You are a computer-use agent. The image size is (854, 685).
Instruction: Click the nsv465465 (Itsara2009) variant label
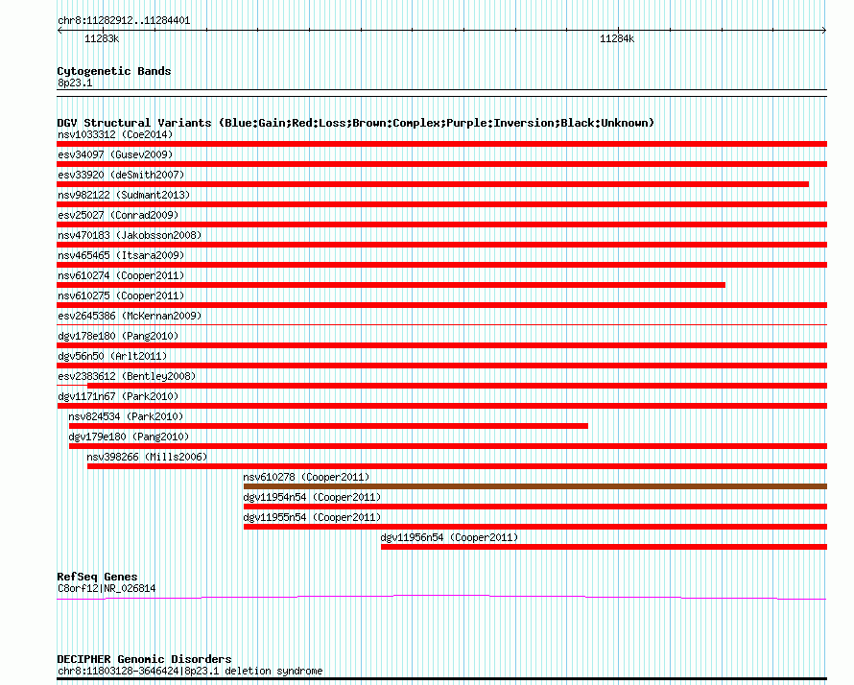pos(121,255)
